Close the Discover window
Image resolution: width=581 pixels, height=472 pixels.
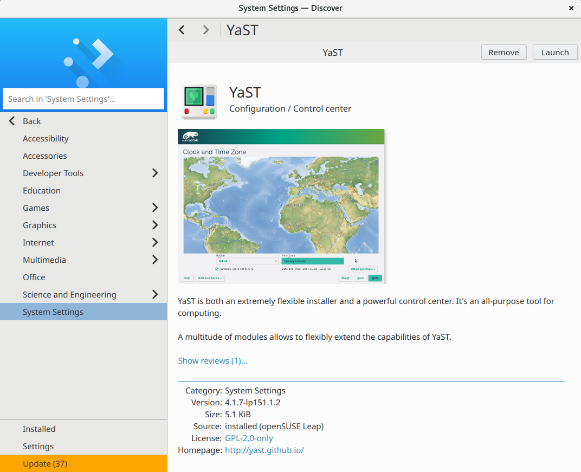(571, 8)
